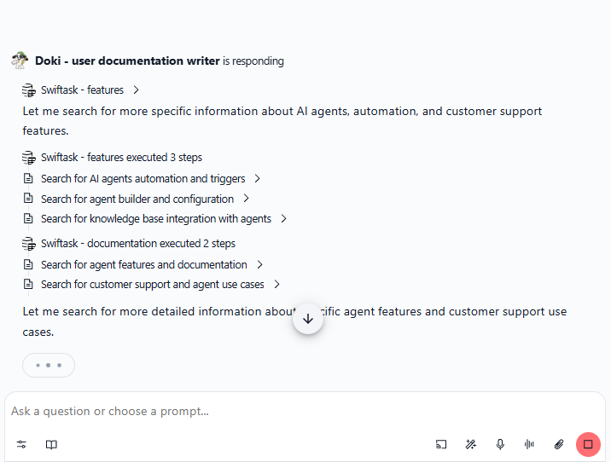
Task: Open the chat settings sliders icon
Action: point(21,444)
